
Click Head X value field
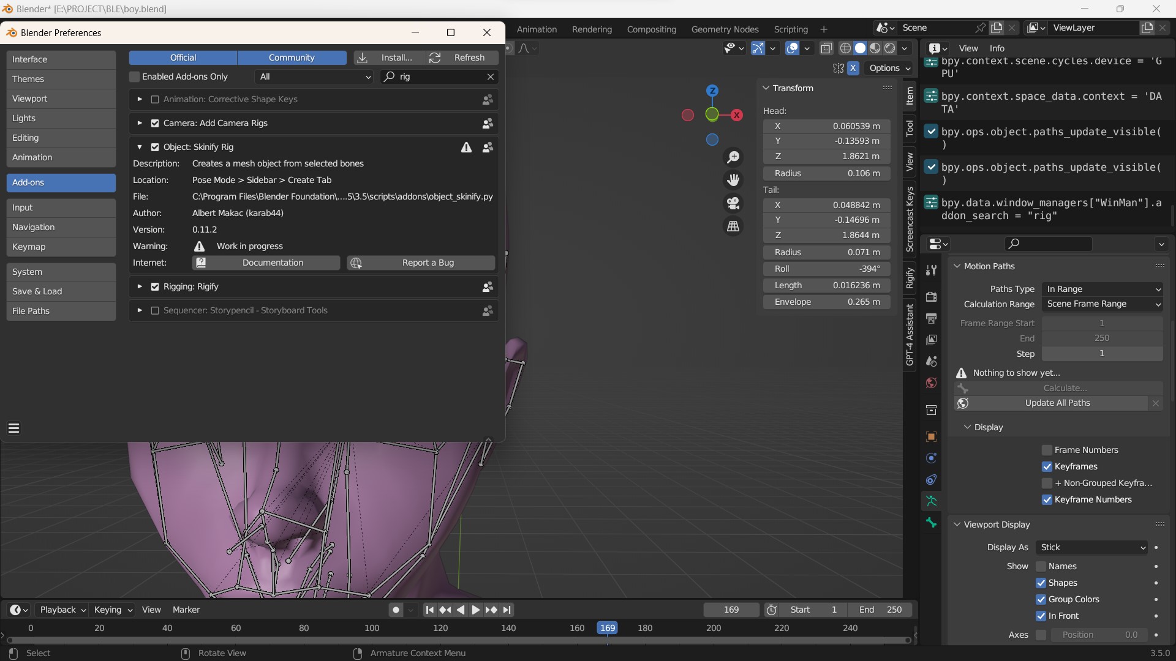point(827,127)
